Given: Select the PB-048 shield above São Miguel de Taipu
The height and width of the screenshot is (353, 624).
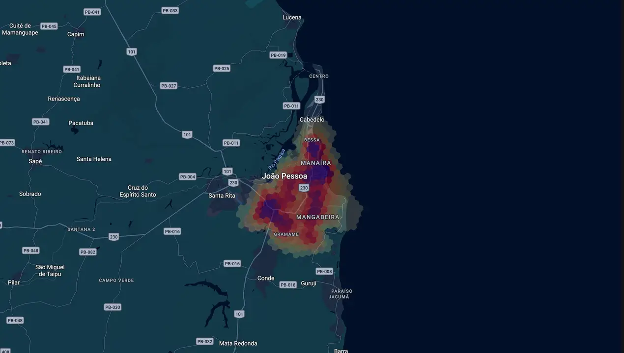Looking at the screenshot, I should coord(31,251).
